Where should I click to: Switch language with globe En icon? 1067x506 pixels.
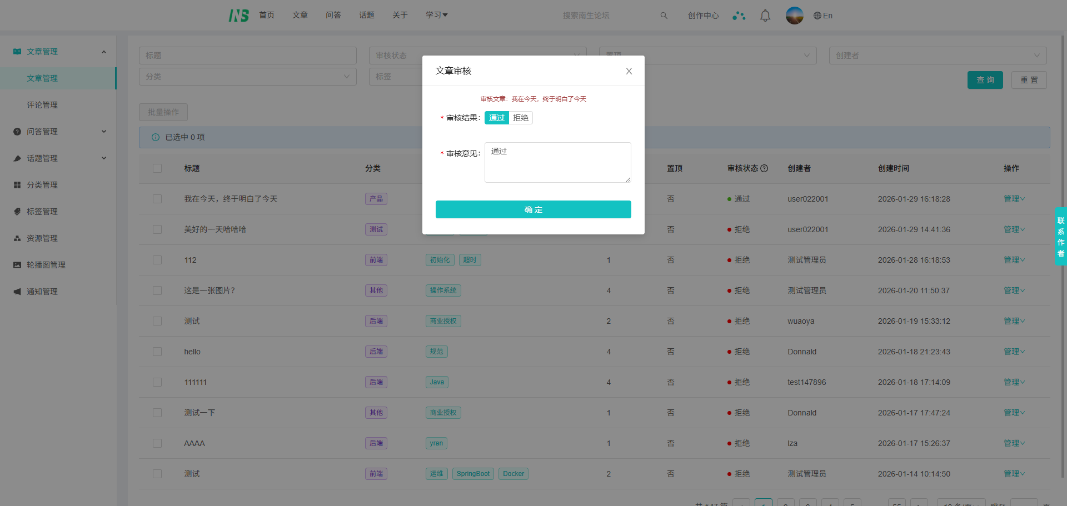[822, 16]
